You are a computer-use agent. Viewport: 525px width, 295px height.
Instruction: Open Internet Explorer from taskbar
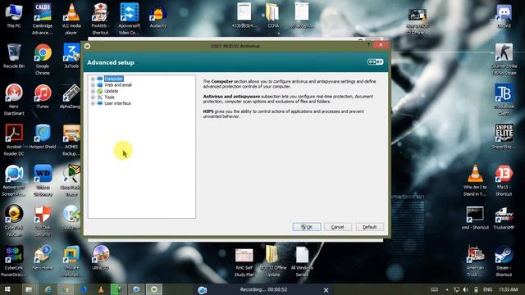pyautogui.click(x=48, y=289)
